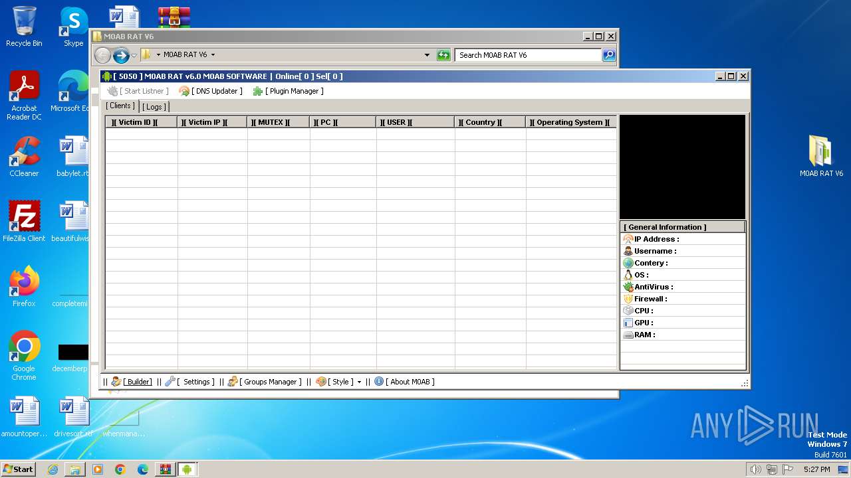Select the OS info row
Viewport: 851px width, 478px height.
click(x=683, y=275)
